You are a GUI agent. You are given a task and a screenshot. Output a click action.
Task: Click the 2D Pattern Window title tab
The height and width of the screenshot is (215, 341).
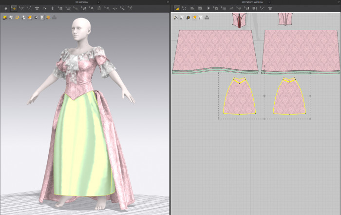[252, 2]
